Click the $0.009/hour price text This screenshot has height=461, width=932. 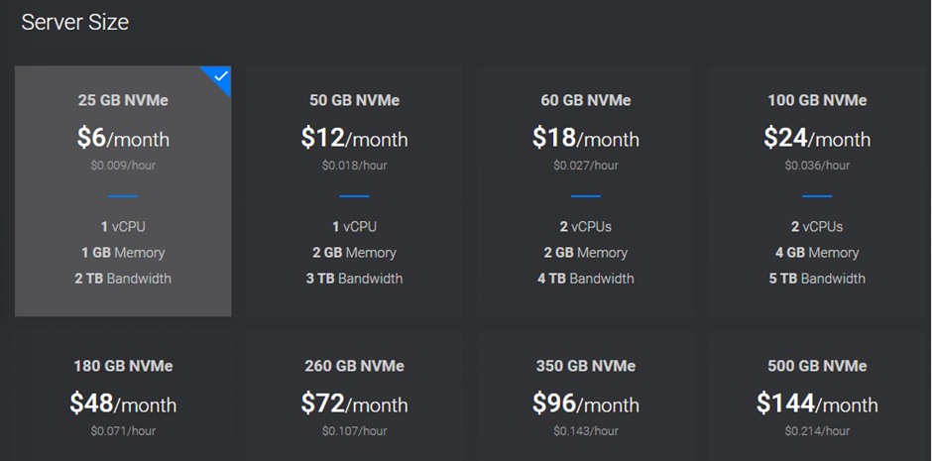tap(123, 166)
